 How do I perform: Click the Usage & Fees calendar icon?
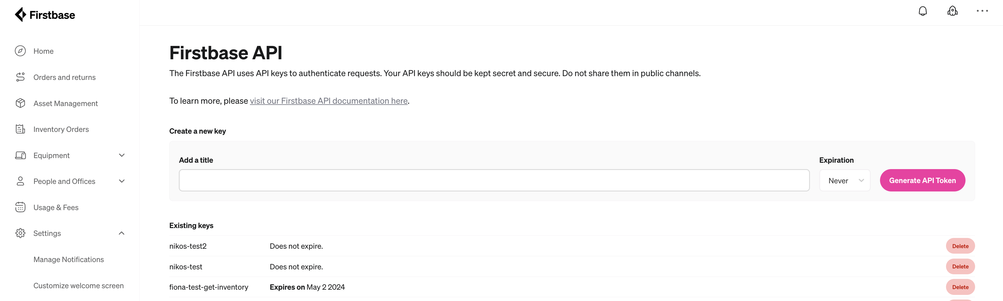20,207
